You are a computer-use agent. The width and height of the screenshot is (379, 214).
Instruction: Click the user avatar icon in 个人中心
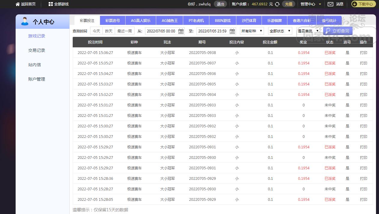25,22
